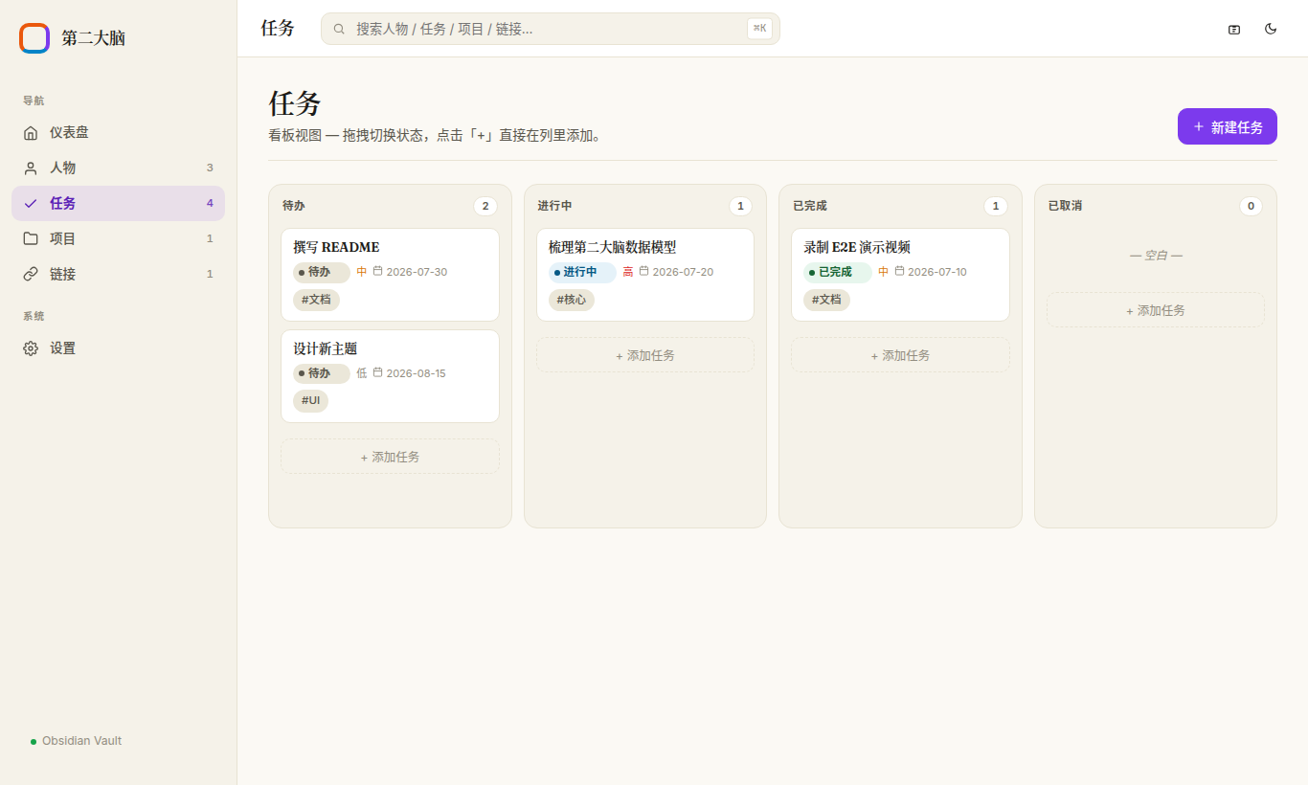The height and width of the screenshot is (785, 1308).
Task: Open 人物 navigation item
Action: point(118,168)
